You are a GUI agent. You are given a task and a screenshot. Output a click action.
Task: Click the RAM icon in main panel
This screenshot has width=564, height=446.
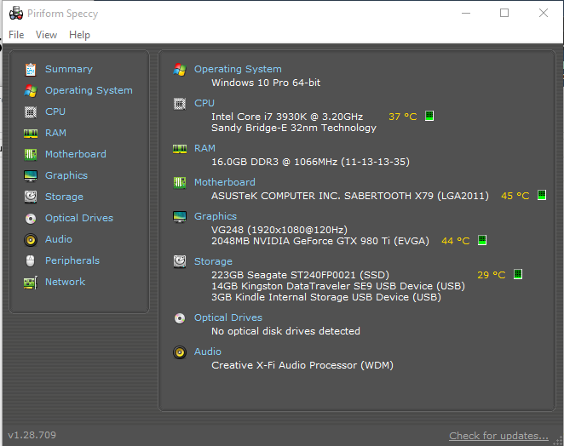click(x=180, y=149)
